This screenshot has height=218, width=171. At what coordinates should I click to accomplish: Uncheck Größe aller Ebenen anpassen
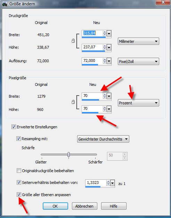tap(19, 195)
